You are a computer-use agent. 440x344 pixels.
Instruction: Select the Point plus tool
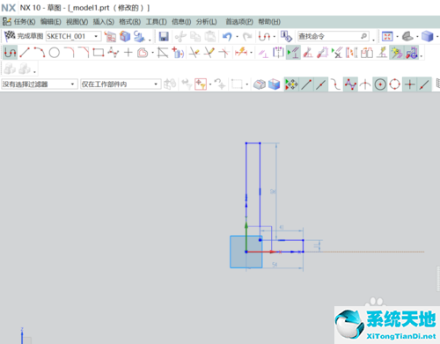tap(128, 53)
